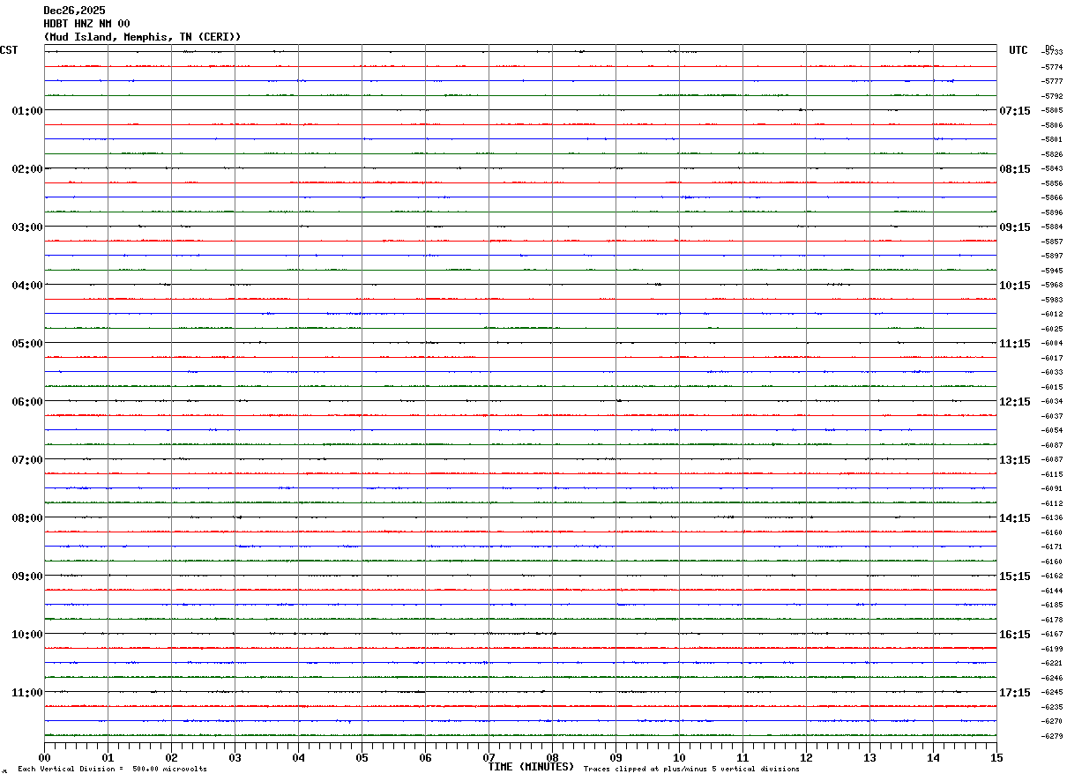Click the DC offset value "-6171"
Image resolution: width=1067 pixels, height=781 pixels.
click(1052, 547)
